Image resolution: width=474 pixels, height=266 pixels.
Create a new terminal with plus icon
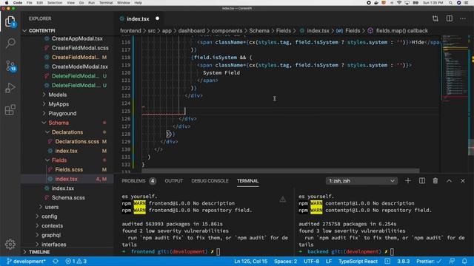[408, 180]
